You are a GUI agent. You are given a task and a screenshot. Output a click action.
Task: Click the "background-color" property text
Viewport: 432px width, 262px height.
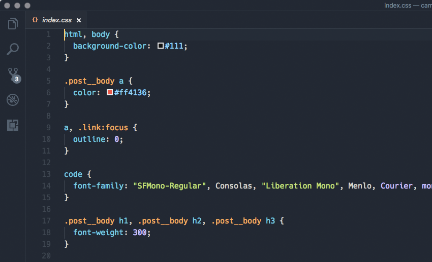(x=110, y=46)
